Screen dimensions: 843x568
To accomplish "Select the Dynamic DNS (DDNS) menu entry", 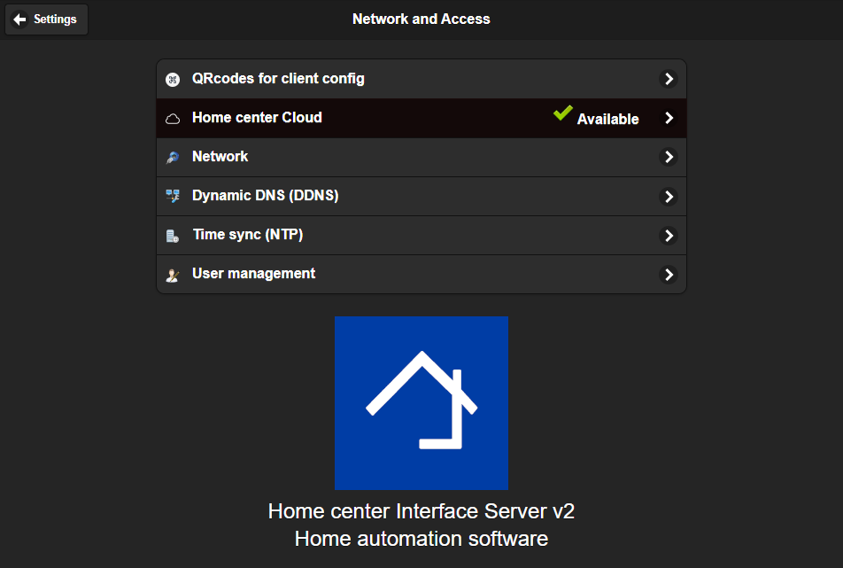I will pyautogui.click(x=265, y=196).
